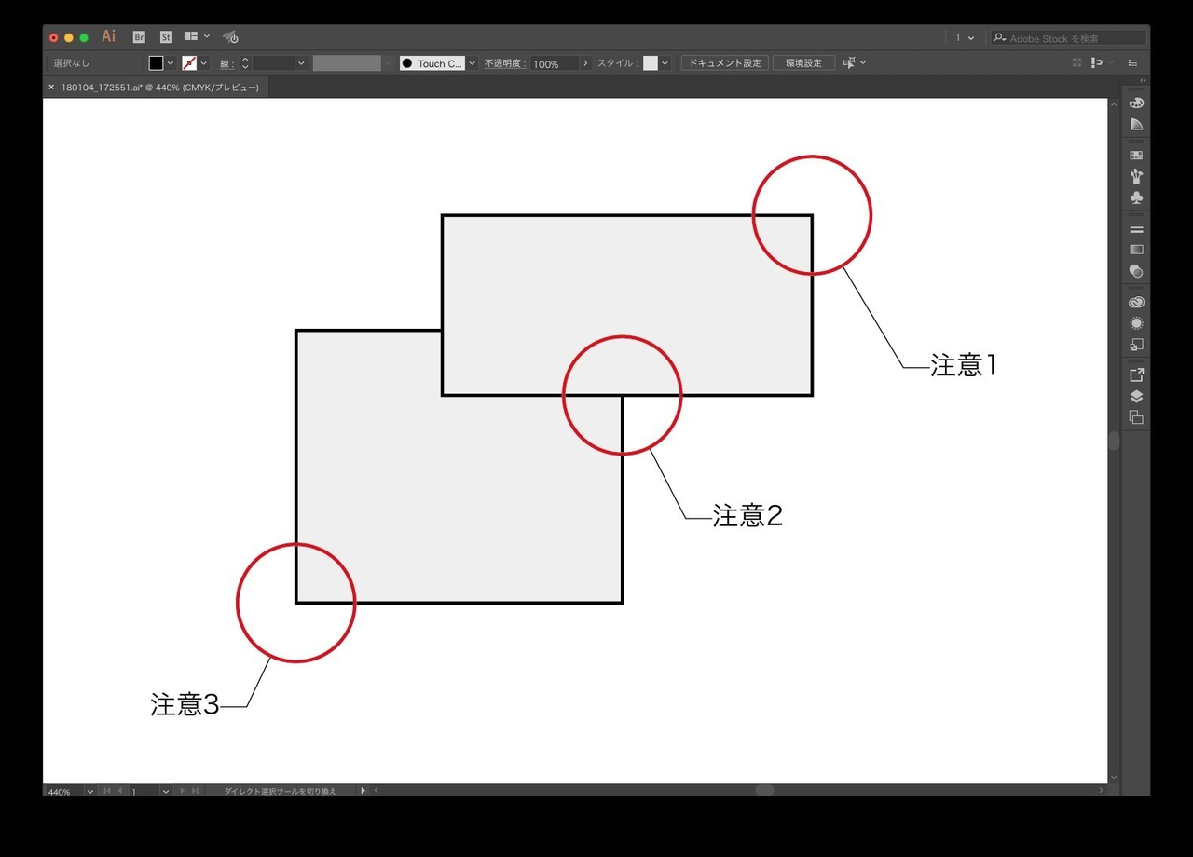The image size is (1193, 857).
Task: Open the control bar list menu icon
Action: 1133,62
